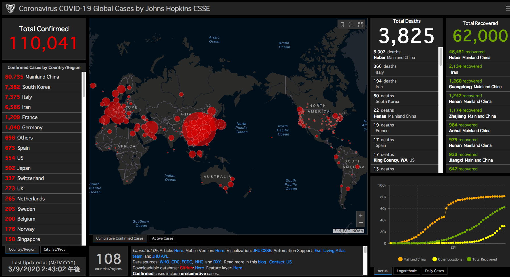
Task: Select the 273 UK row
Action: tap(42, 189)
